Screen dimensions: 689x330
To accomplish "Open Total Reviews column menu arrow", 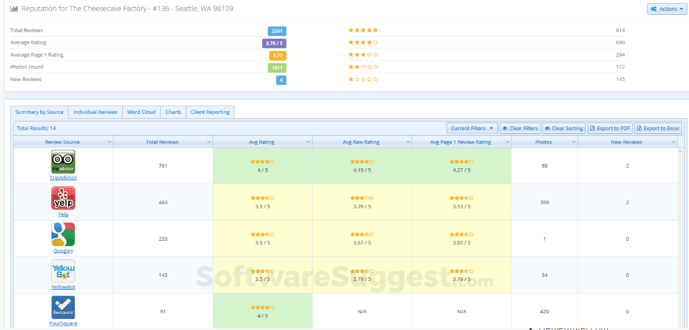I will 209,142.
